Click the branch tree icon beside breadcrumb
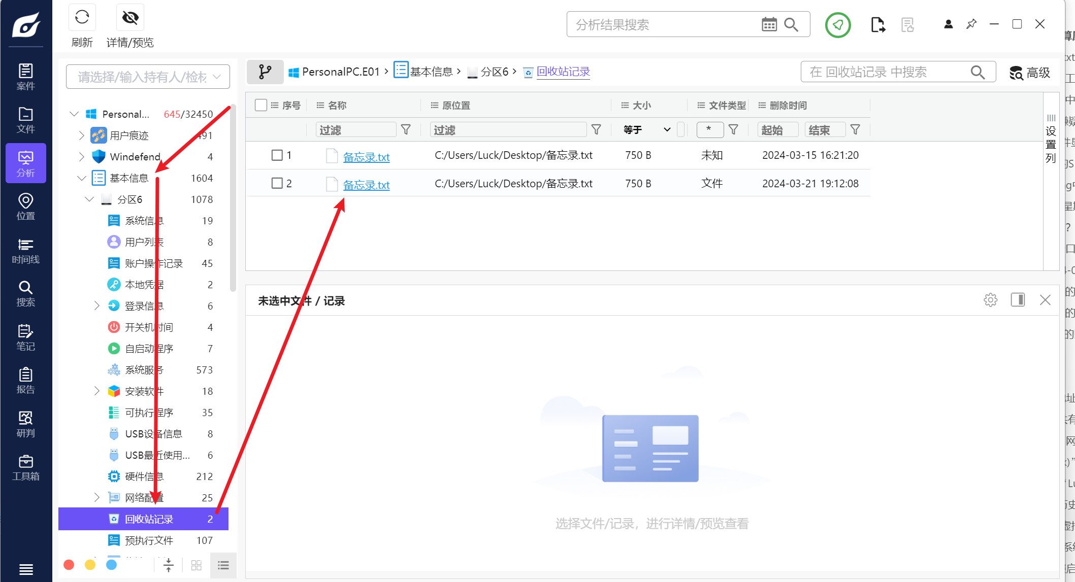The width and height of the screenshot is (1075, 582). tap(265, 72)
